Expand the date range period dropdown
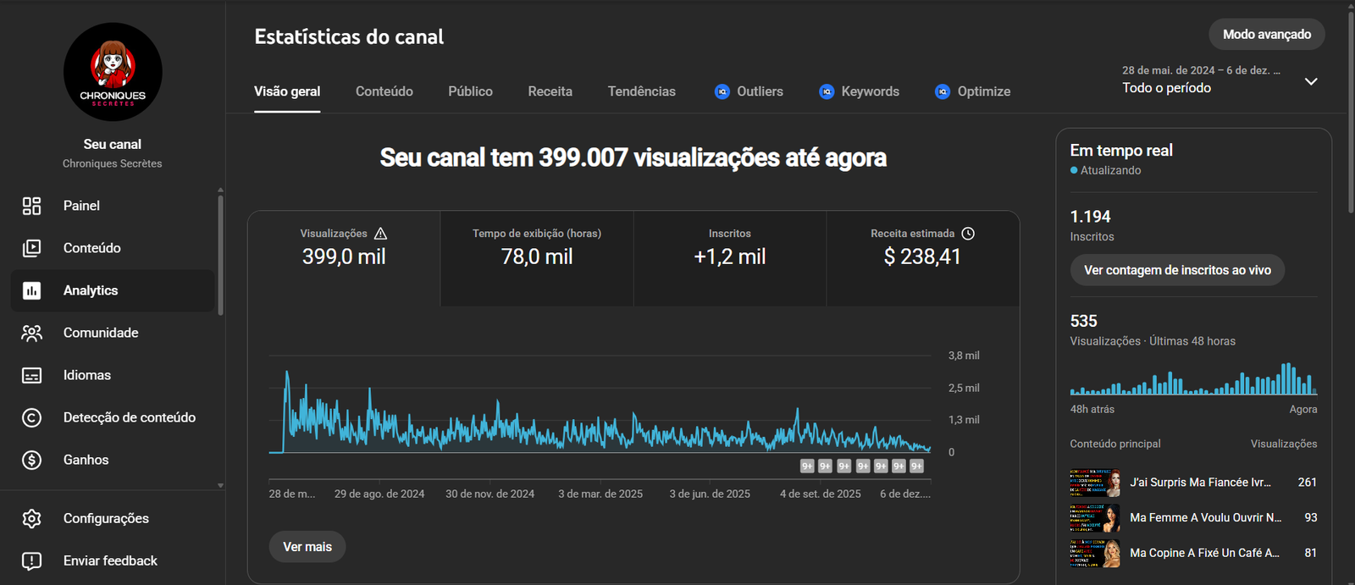The width and height of the screenshot is (1355, 585). (1310, 81)
